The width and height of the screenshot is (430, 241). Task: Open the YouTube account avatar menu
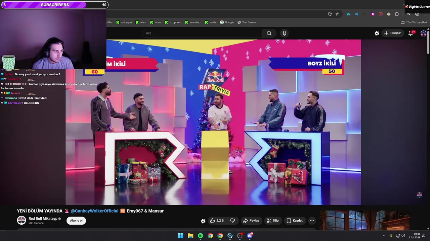point(423,33)
